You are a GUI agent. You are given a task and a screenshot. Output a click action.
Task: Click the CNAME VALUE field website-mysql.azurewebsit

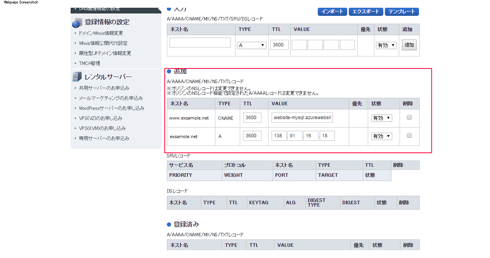302,118
